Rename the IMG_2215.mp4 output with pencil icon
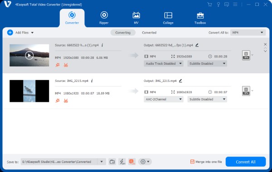The image size is (272, 172). [180, 81]
